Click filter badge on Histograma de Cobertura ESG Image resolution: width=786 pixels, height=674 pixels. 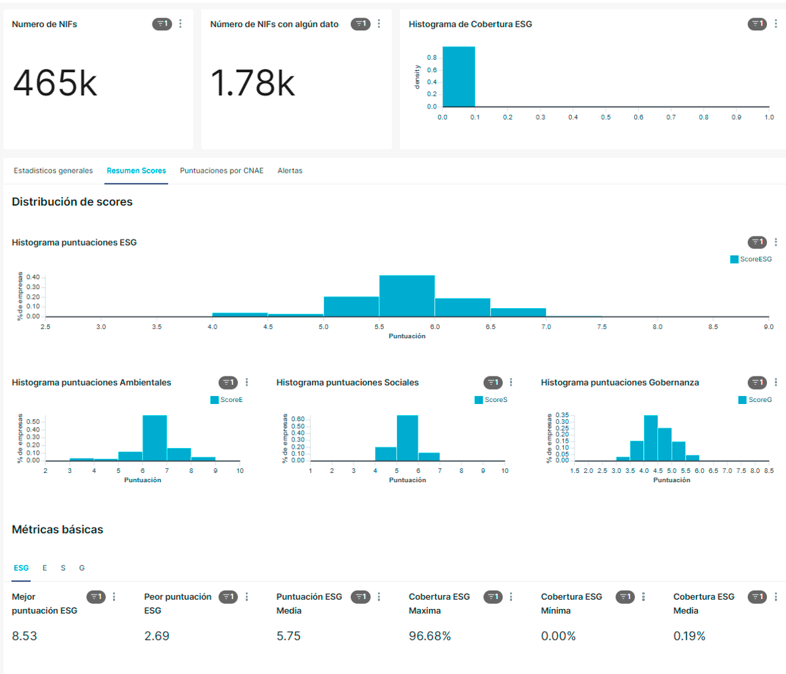point(757,24)
